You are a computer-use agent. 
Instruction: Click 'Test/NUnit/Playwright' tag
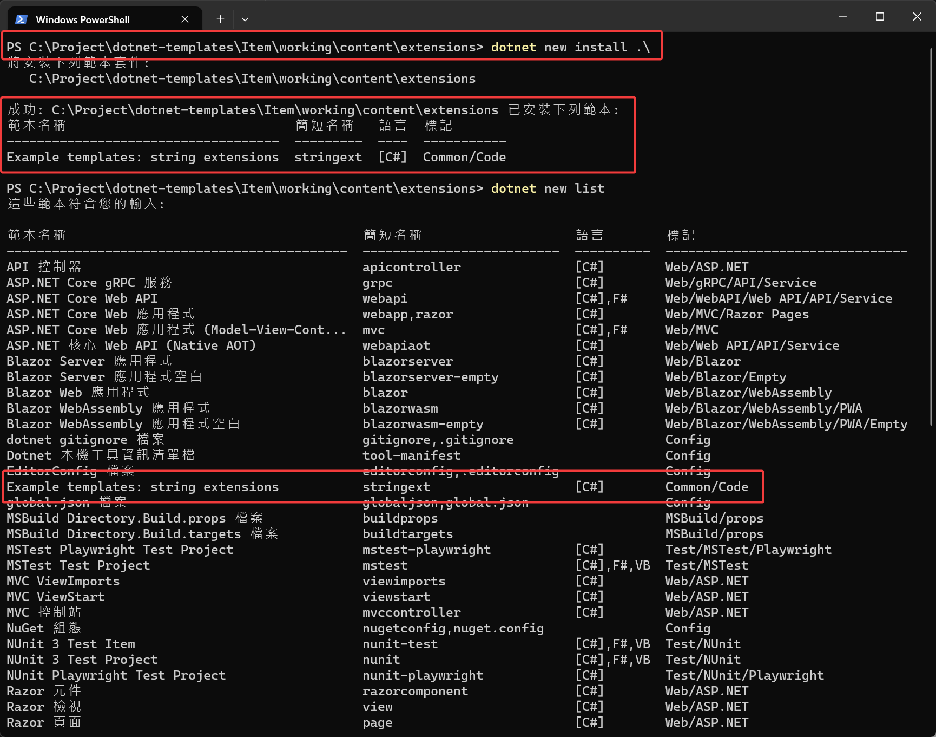pyautogui.click(x=745, y=675)
